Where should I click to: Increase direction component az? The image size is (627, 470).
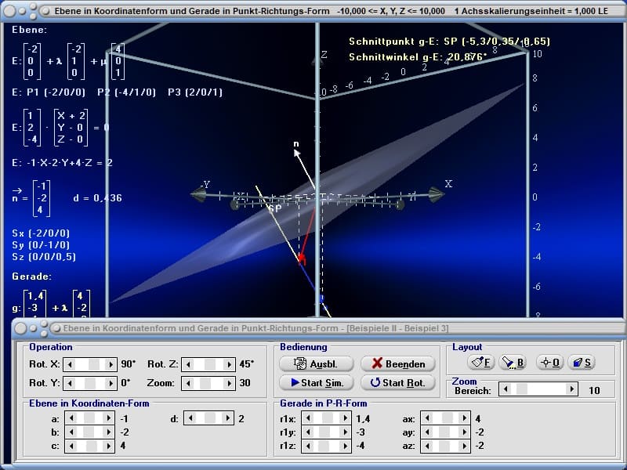pyautogui.click(x=464, y=446)
